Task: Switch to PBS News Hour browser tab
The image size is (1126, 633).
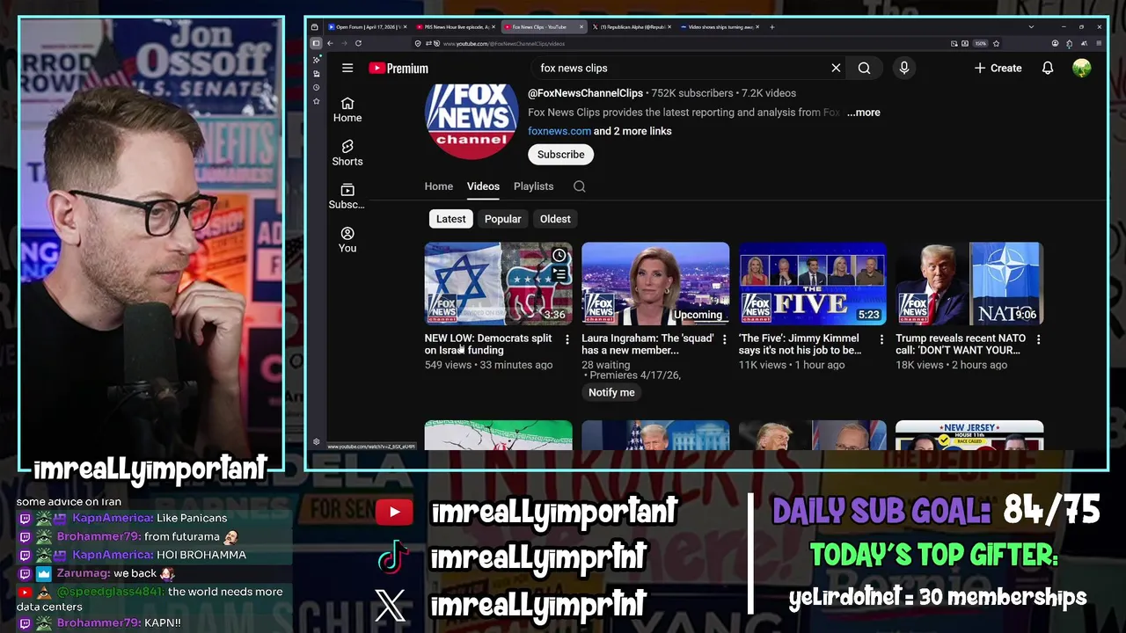Action: tap(455, 27)
